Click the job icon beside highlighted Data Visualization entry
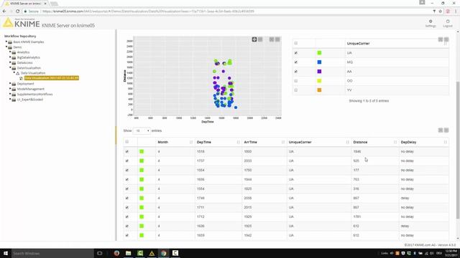Screen dimensions: 460x258 [21, 78]
